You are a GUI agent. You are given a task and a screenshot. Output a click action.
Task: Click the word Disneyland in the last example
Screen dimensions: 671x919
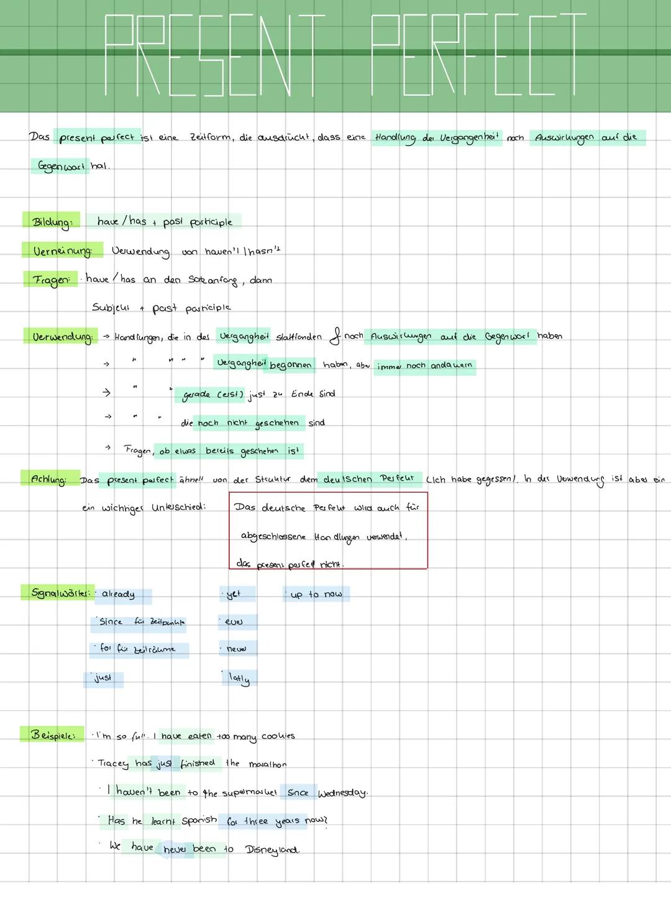(272, 849)
